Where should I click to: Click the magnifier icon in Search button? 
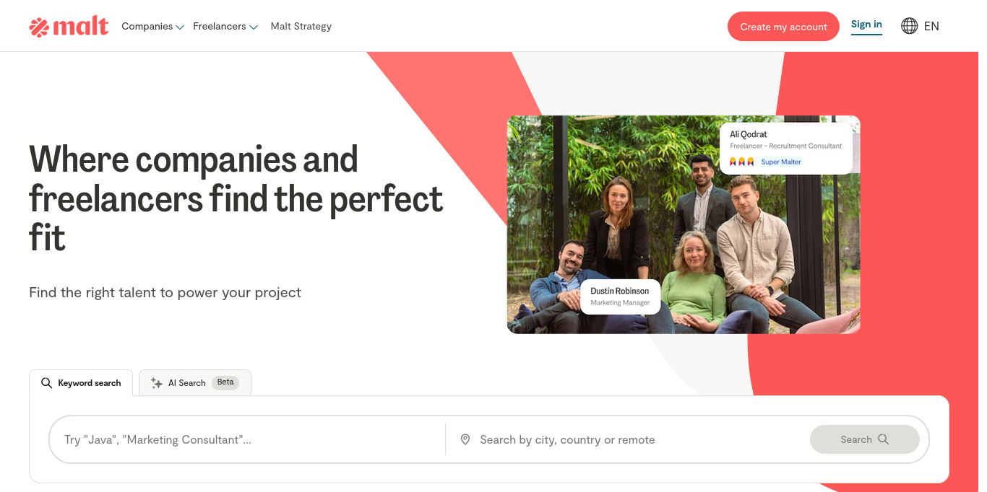click(883, 439)
